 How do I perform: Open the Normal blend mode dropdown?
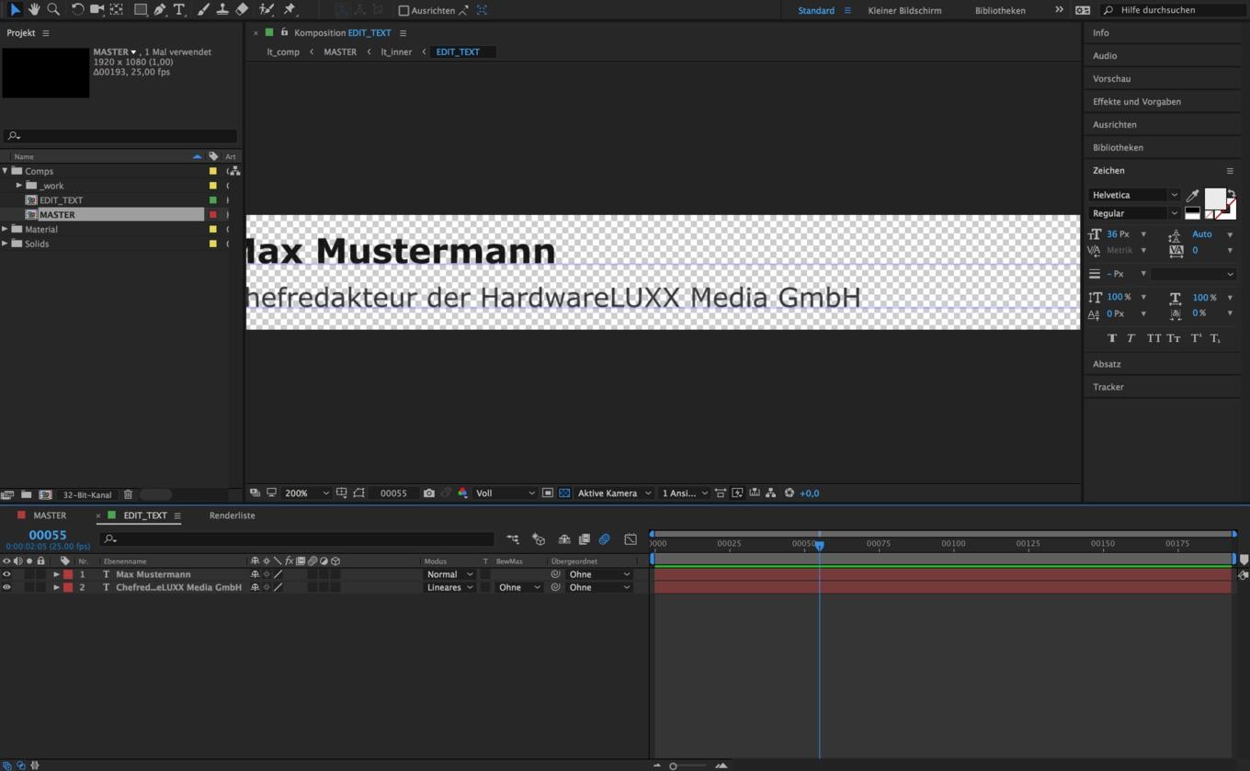click(x=449, y=574)
